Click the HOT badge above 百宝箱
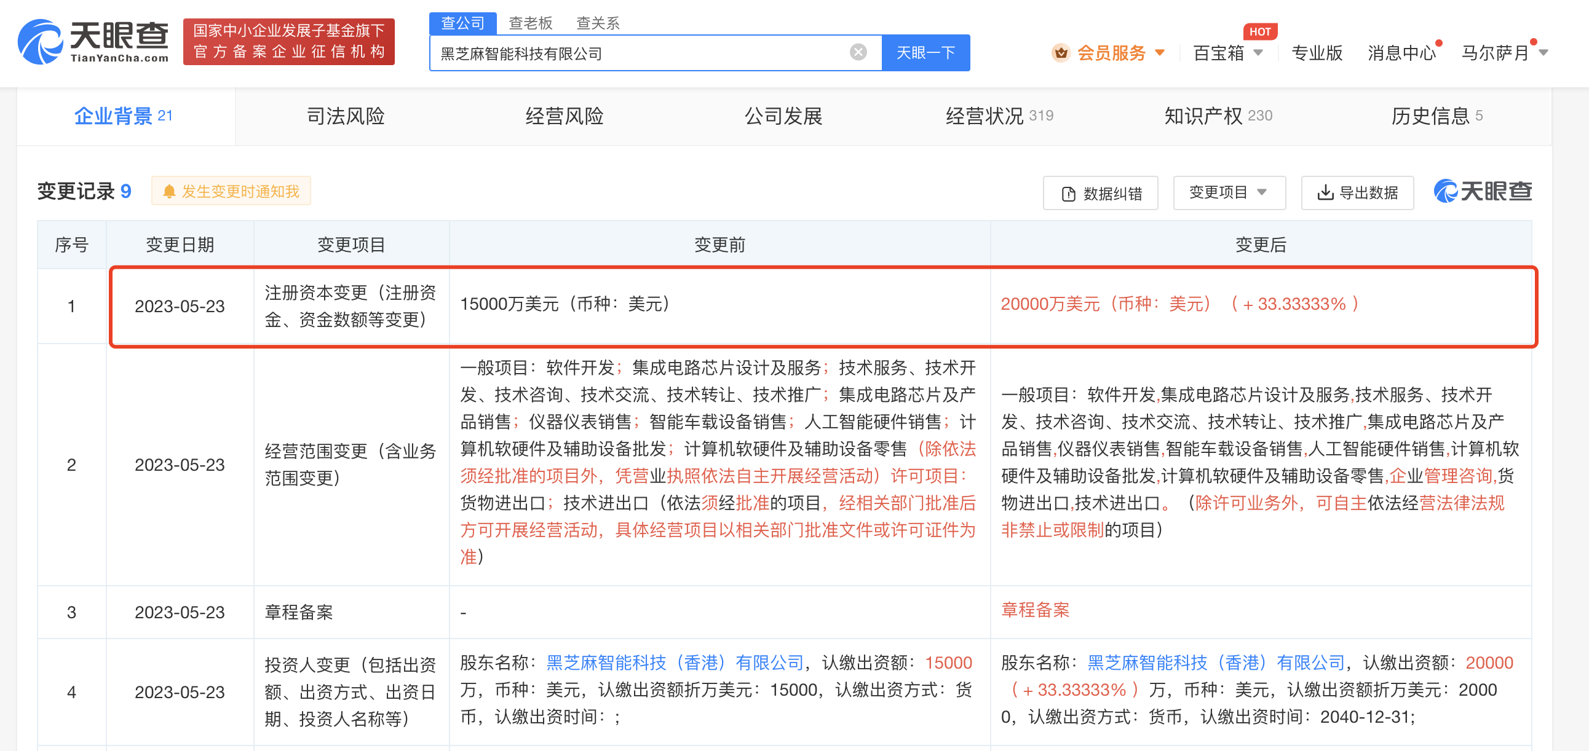1589x751 pixels. (x=1259, y=31)
